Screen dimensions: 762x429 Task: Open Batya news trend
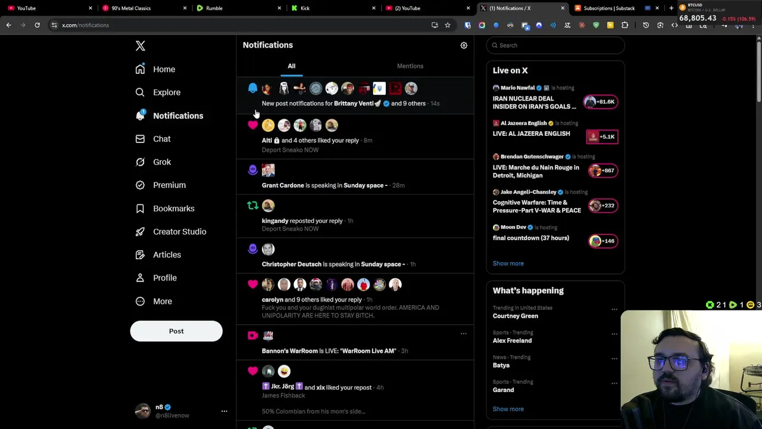(501, 365)
